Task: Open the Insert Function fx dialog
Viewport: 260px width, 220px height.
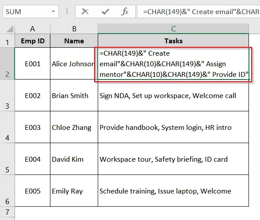Action: pyautogui.click(x=125, y=11)
